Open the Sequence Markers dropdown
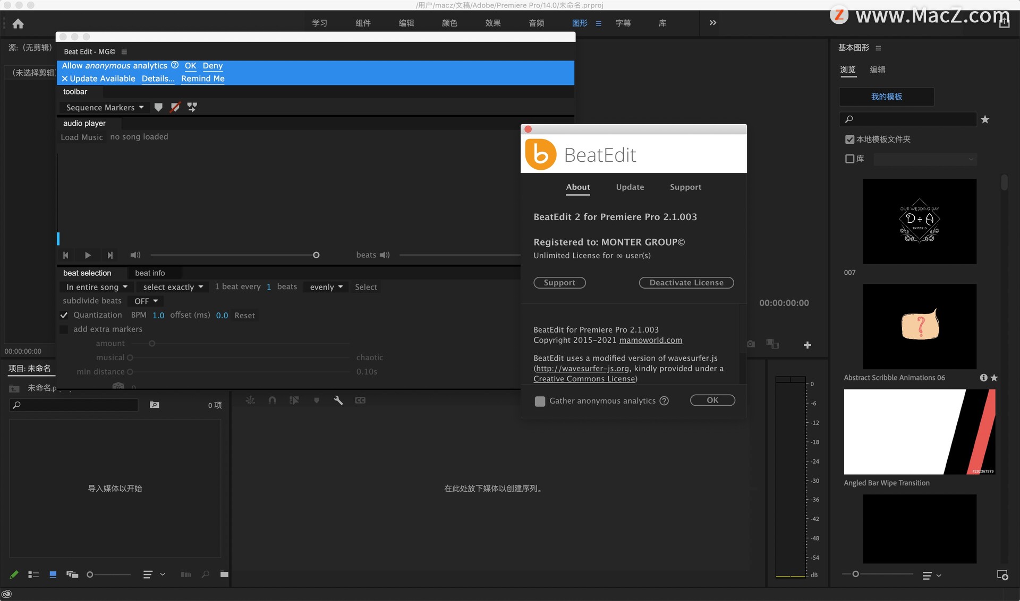This screenshot has height=601, width=1020. pos(105,107)
